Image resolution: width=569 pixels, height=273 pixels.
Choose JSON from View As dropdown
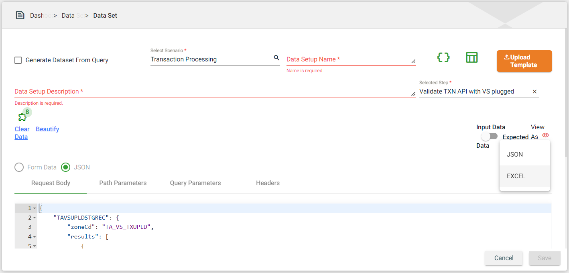click(x=515, y=155)
